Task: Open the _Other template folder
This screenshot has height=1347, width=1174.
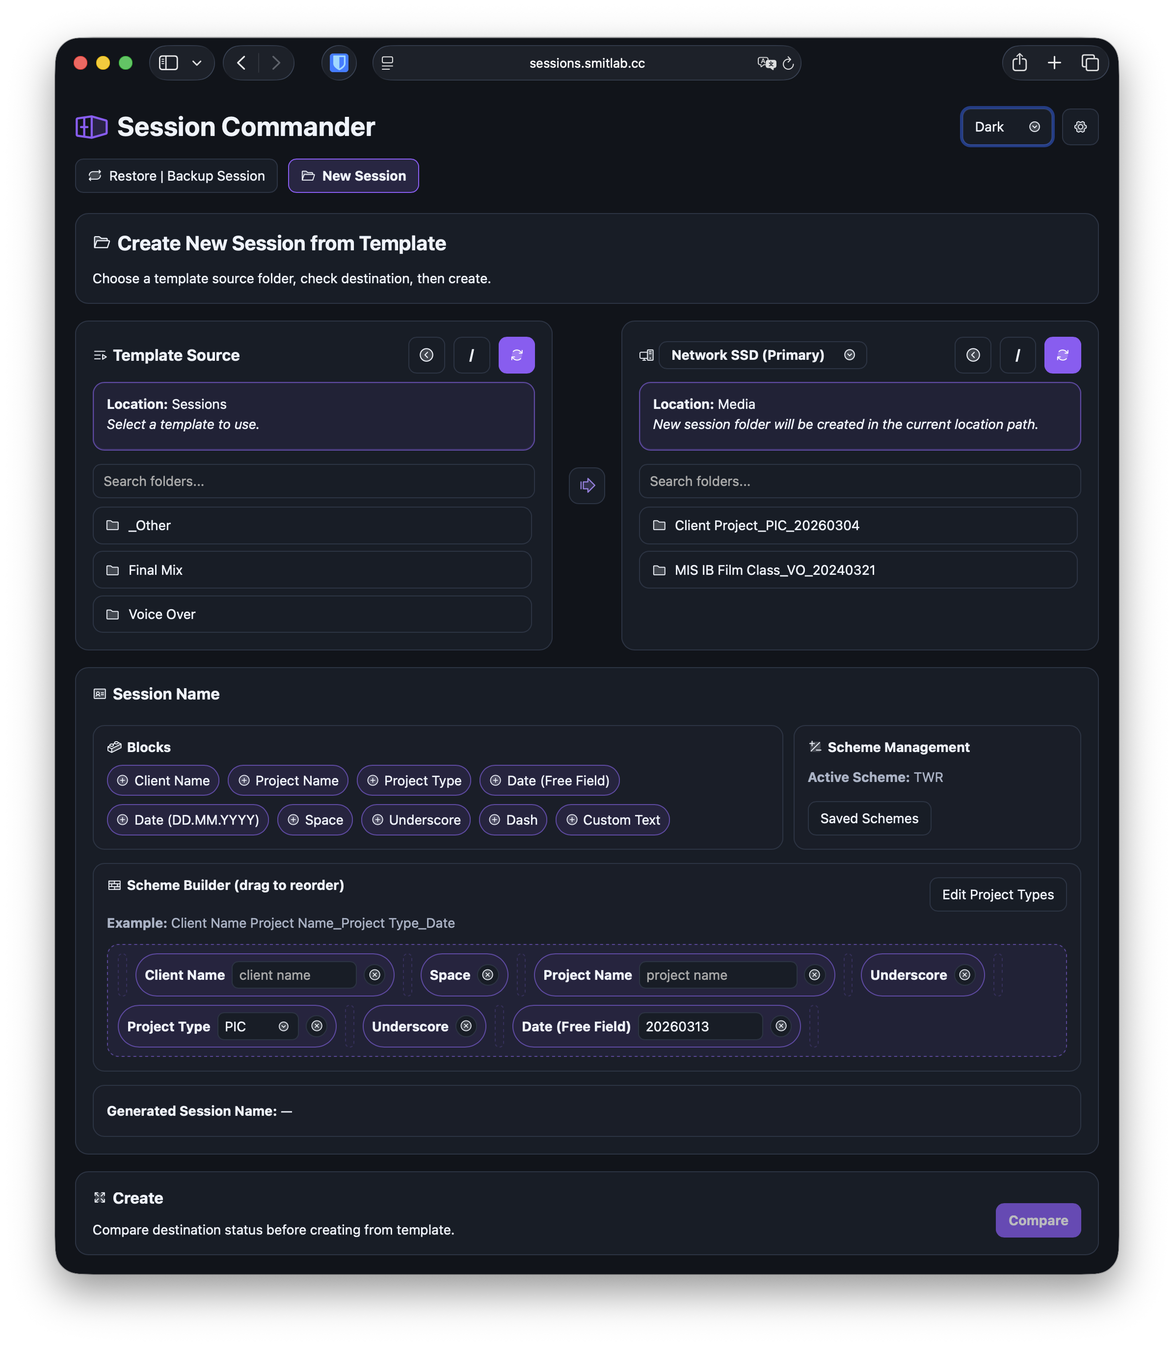Action: pyautogui.click(x=312, y=525)
